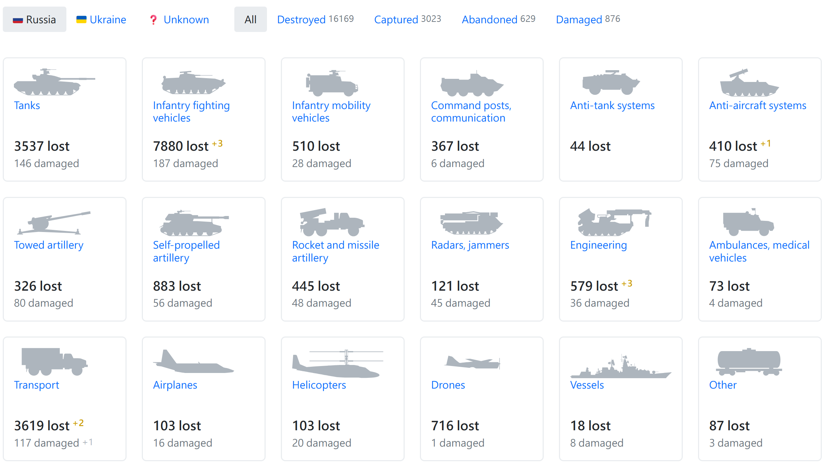Image resolution: width=827 pixels, height=465 pixels.
Task: Select the Abandoned 629 filter
Action: coord(498,19)
